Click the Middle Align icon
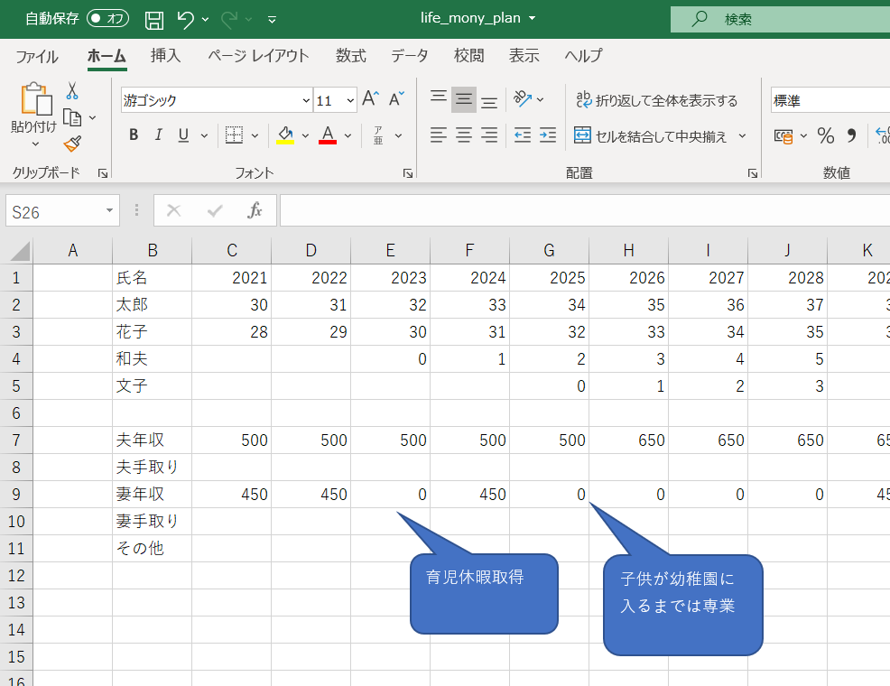The width and height of the screenshot is (890, 686). tap(464, 99)
